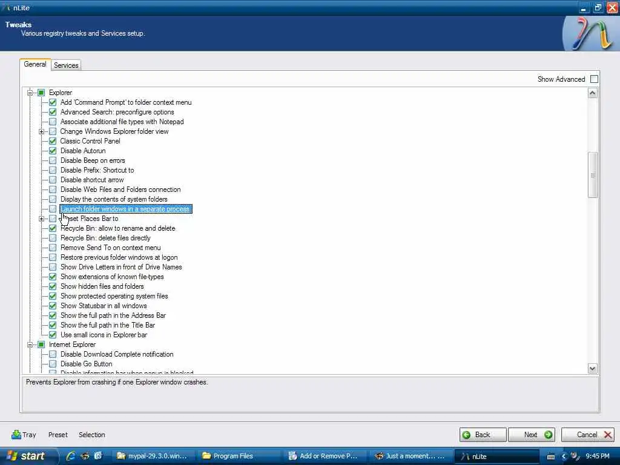Click the nLite logo in header
Viewport: 620px width, 465px height.
coord(590,34)
